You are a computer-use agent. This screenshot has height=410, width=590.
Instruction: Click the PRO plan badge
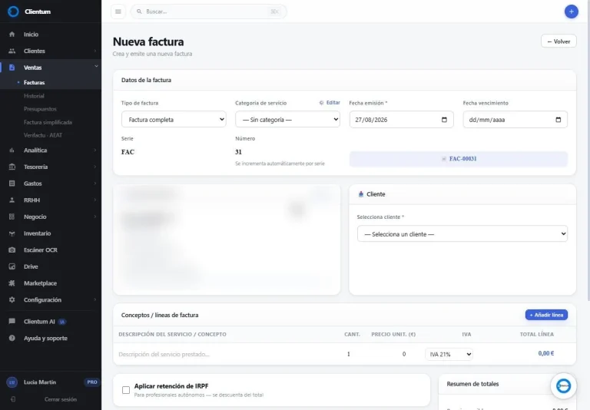pyautogui.click(x=92, y=382)
